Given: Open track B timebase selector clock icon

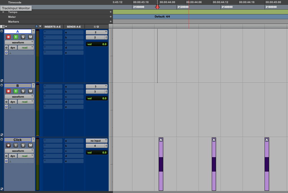Looking at the screenshot, I should pos(6,107).
